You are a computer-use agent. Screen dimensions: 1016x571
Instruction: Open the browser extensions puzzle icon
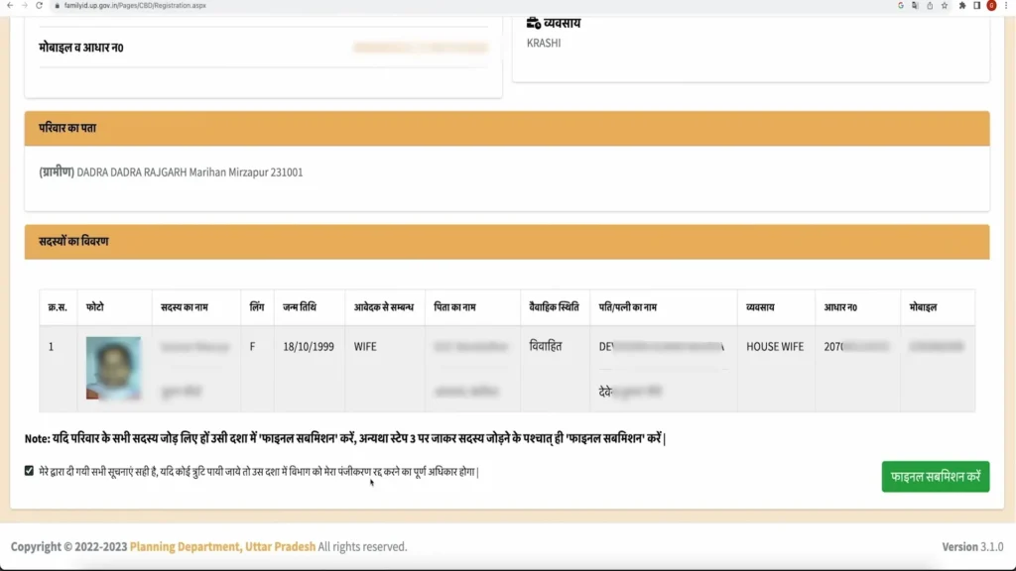click(x=960, y=5)
